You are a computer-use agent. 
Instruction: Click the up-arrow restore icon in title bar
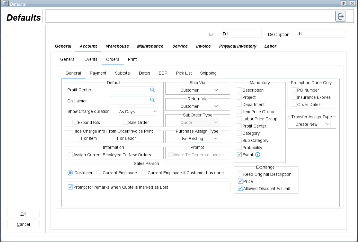tap(343, 3)
